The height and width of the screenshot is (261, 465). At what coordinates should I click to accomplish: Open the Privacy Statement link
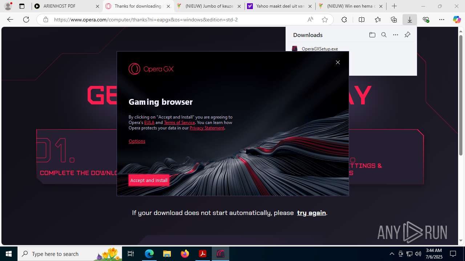207,128
